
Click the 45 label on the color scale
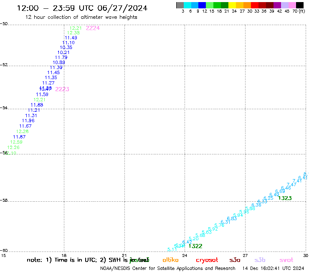click(287, 11)
